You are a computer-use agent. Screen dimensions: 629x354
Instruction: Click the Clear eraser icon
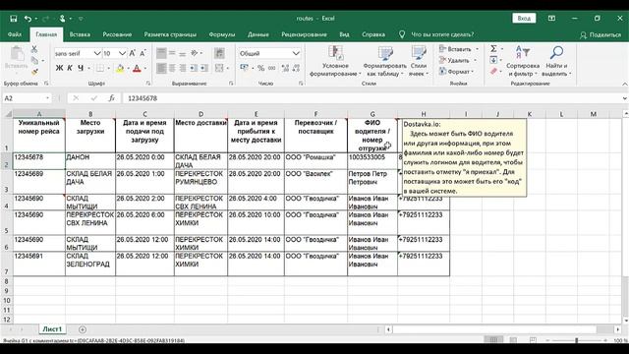[493, 71]
